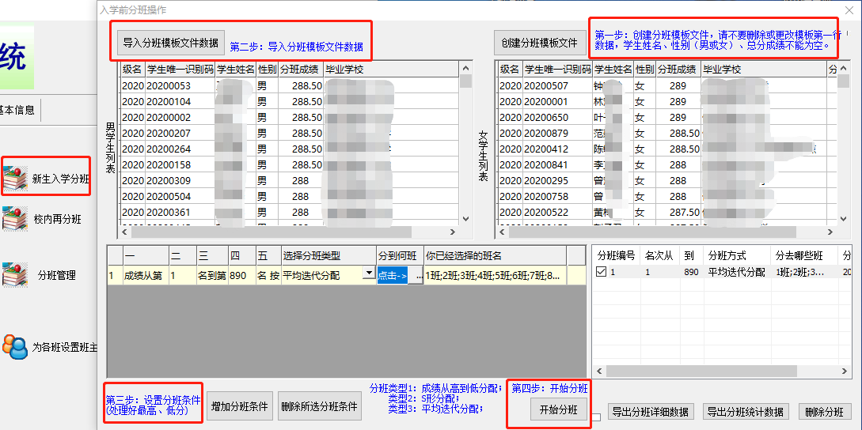Click 导出分班详细数据 button
Image resolution: width=862 pixels, height=430 pixels.
(x=651, y=411)
